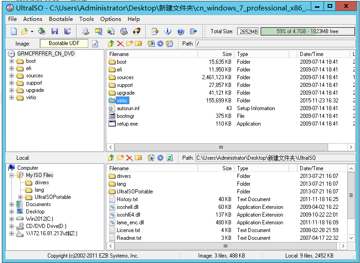Click the blue question mark Help icon
The width and height of the screenshot is (360, 263).
point(181,31)
